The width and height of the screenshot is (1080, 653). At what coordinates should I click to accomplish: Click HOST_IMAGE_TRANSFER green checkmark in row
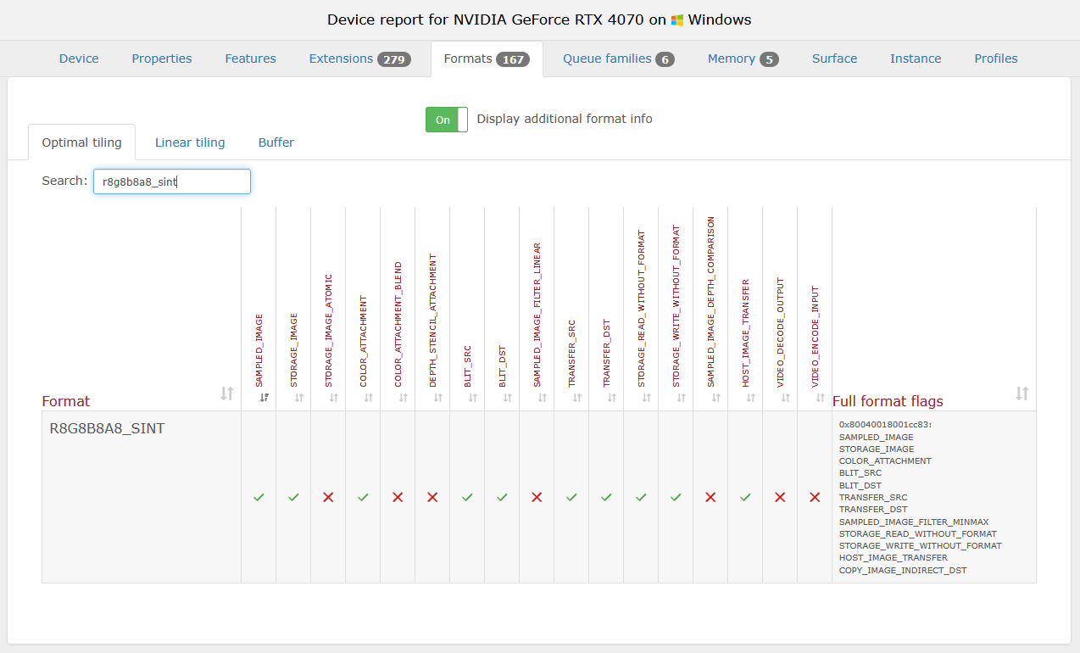[745, 497]
